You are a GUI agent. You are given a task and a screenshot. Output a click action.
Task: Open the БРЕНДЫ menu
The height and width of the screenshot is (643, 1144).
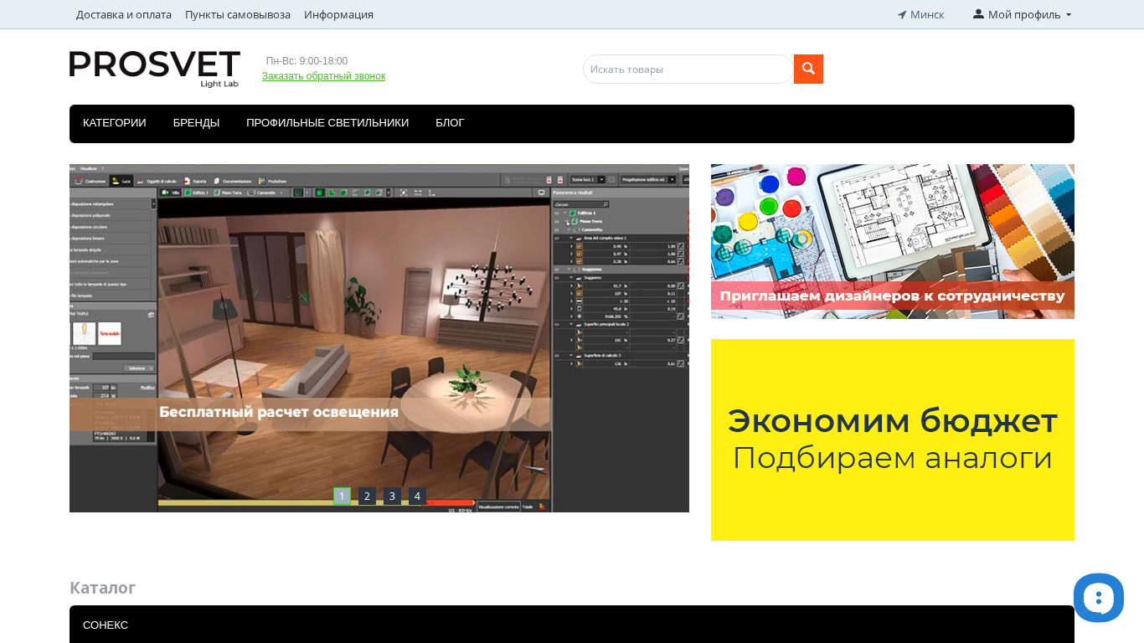[196, 123]
